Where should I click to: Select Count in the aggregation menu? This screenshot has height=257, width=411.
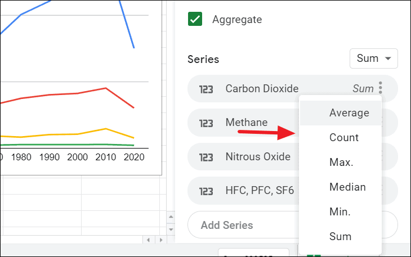(343, 137)
